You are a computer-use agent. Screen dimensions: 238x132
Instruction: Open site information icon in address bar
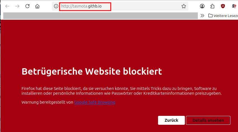pos(56,6)
